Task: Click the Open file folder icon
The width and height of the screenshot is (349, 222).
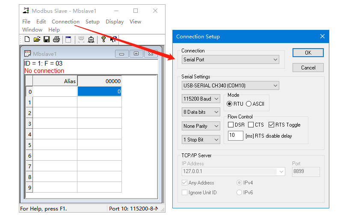Action: 37,40
